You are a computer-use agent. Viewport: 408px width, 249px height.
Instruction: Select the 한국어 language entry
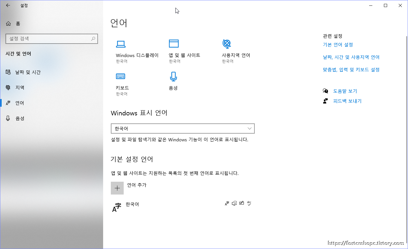[182, 207]
